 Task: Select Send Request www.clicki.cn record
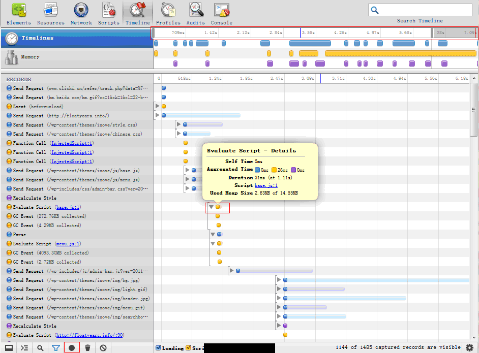77,88
